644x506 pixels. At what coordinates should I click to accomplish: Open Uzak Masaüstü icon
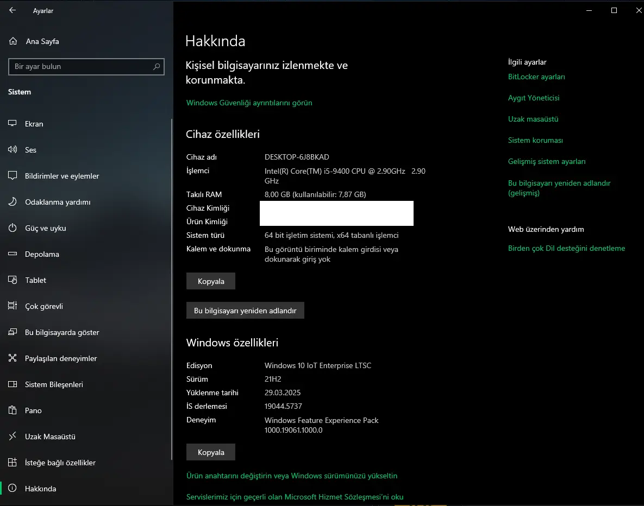[12, 436]
